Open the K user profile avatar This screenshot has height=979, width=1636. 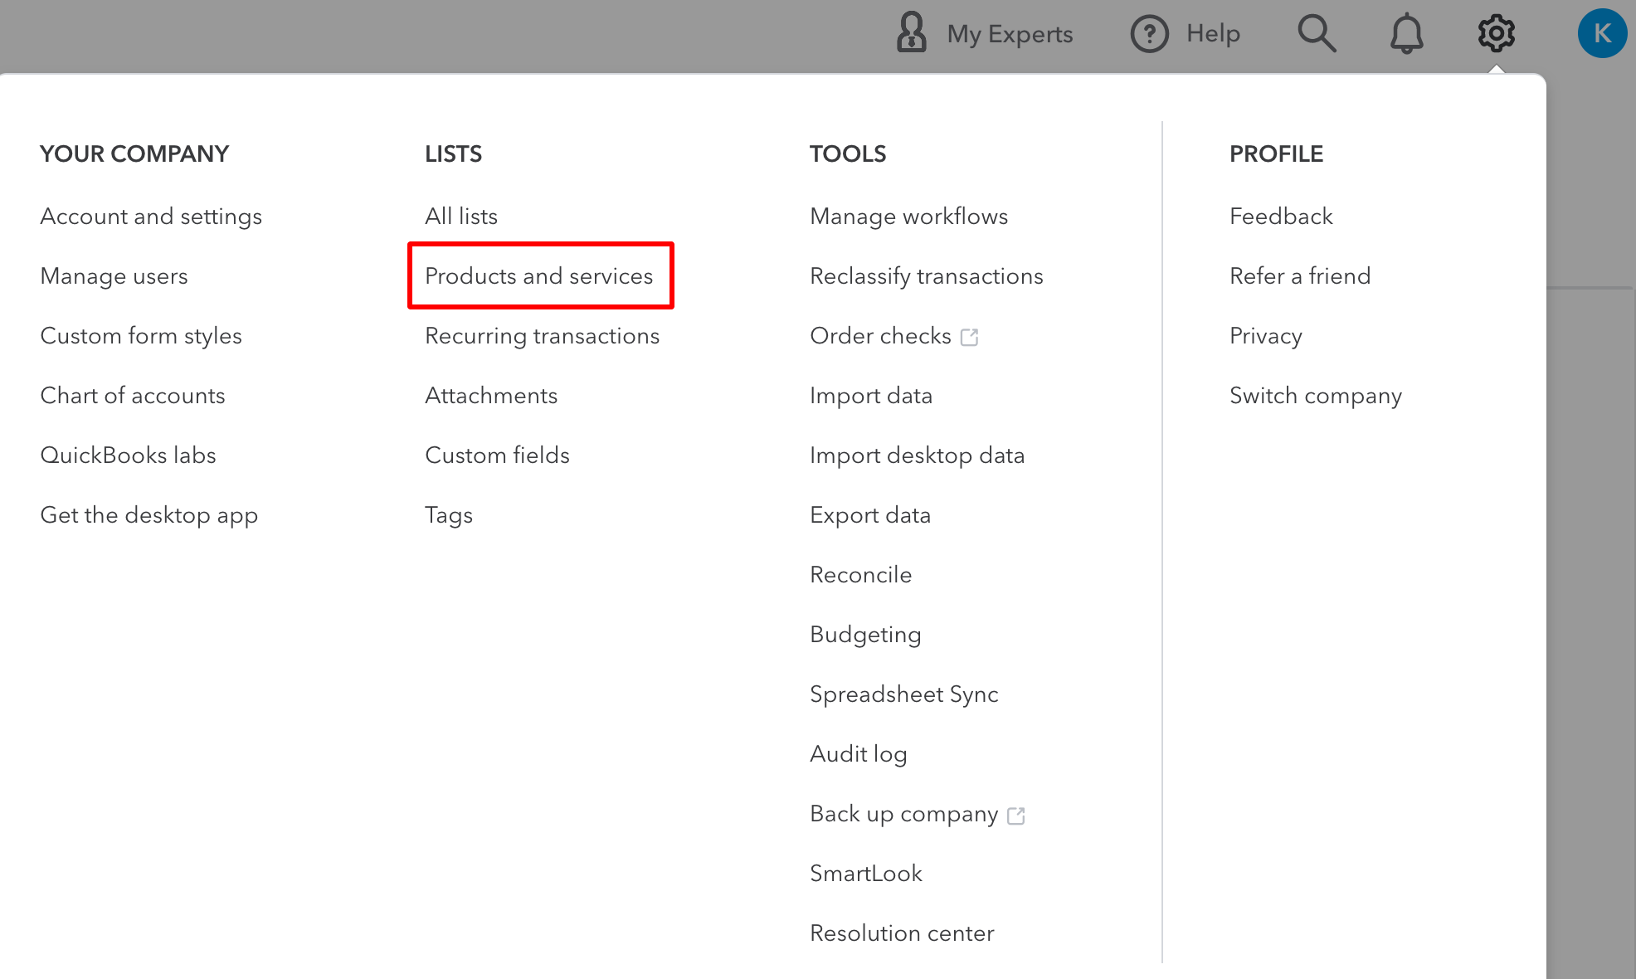click(x=1602, y=33)
